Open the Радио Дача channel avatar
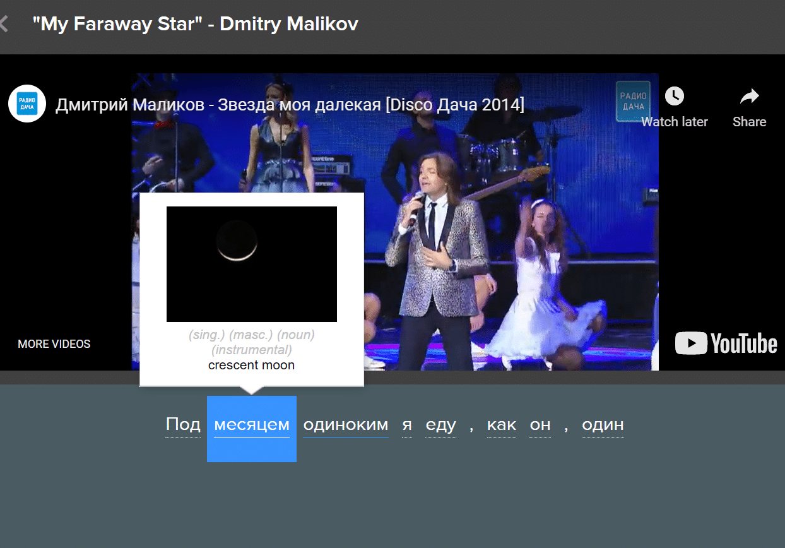Viewport: 785px width, 548px height. click(27, 104)
